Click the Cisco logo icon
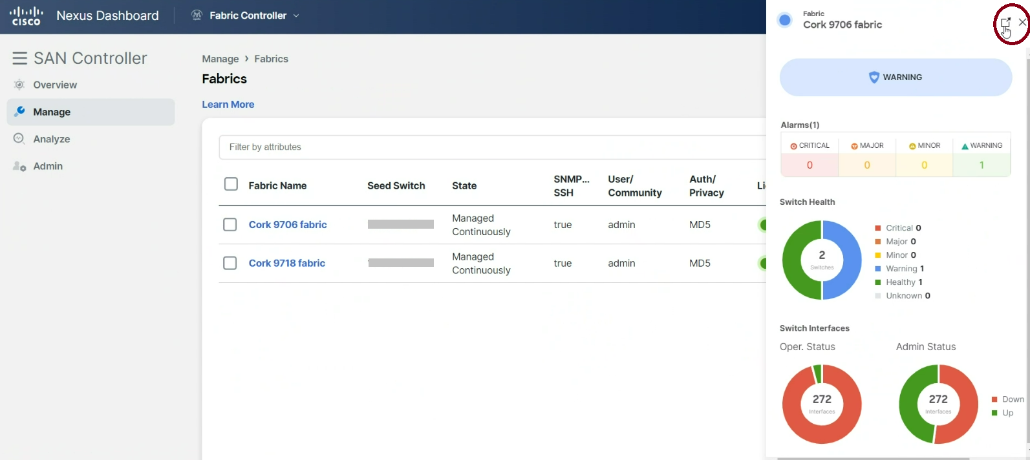The height and width of the screenshot is (460, 1030). [x=26, y=16]
